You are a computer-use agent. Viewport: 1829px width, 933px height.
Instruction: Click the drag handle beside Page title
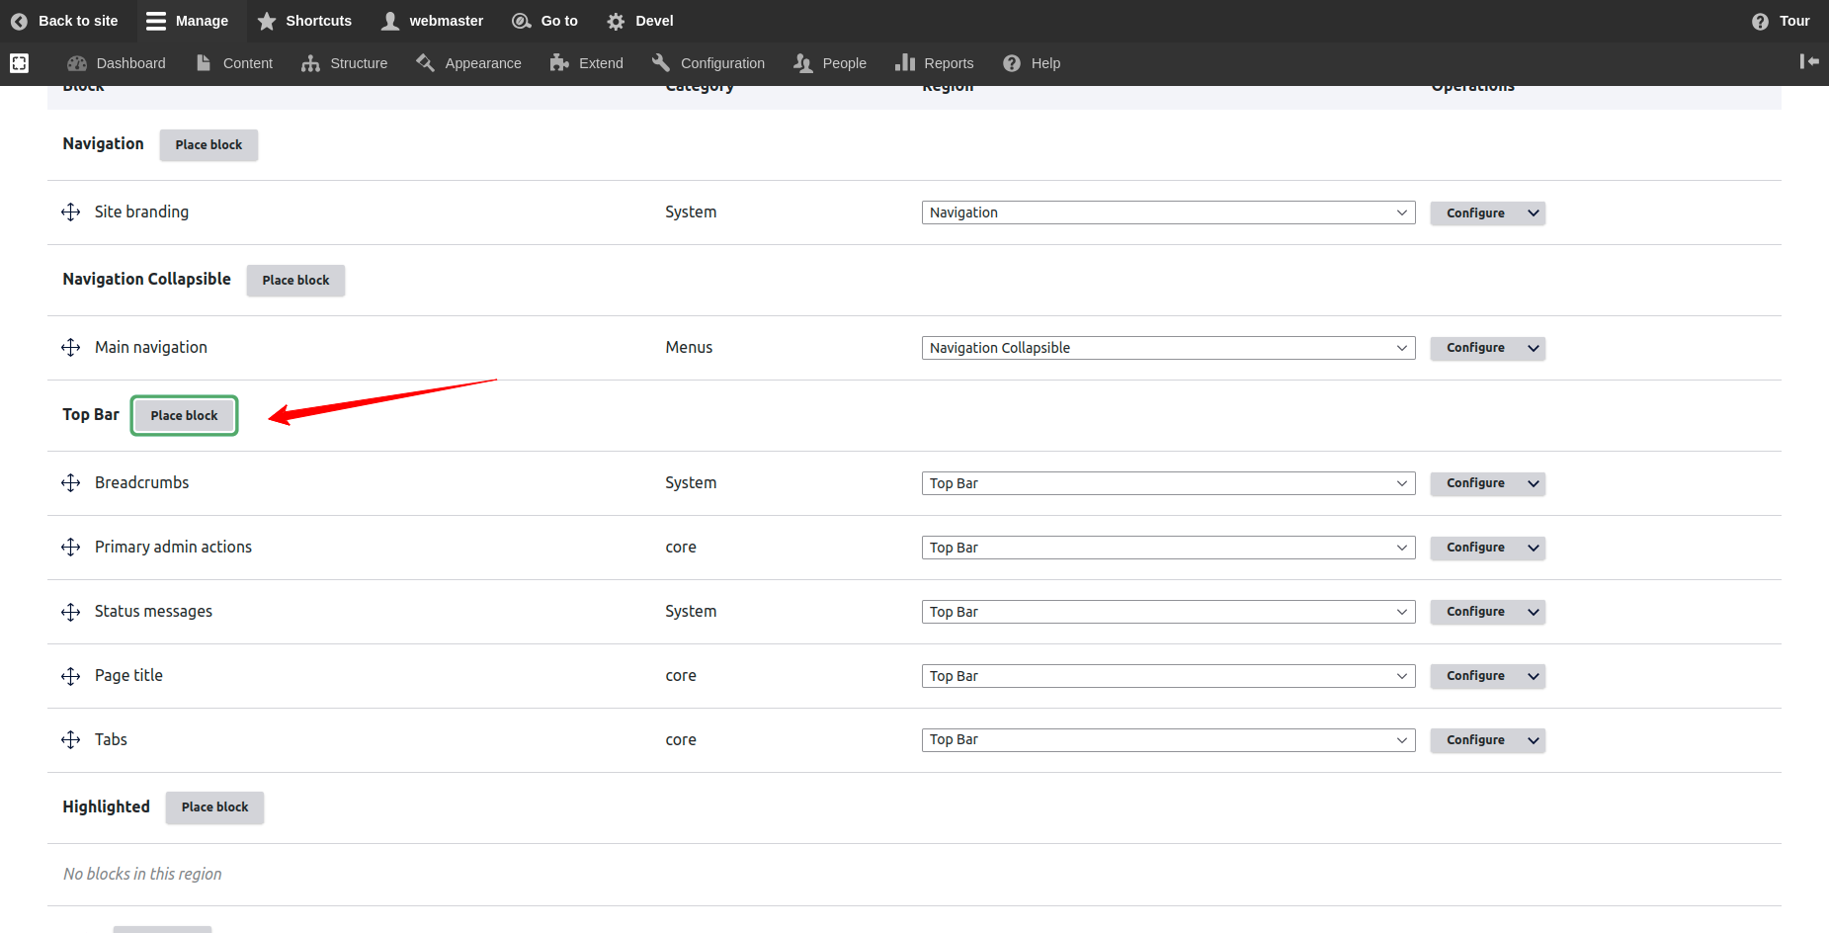70,676
